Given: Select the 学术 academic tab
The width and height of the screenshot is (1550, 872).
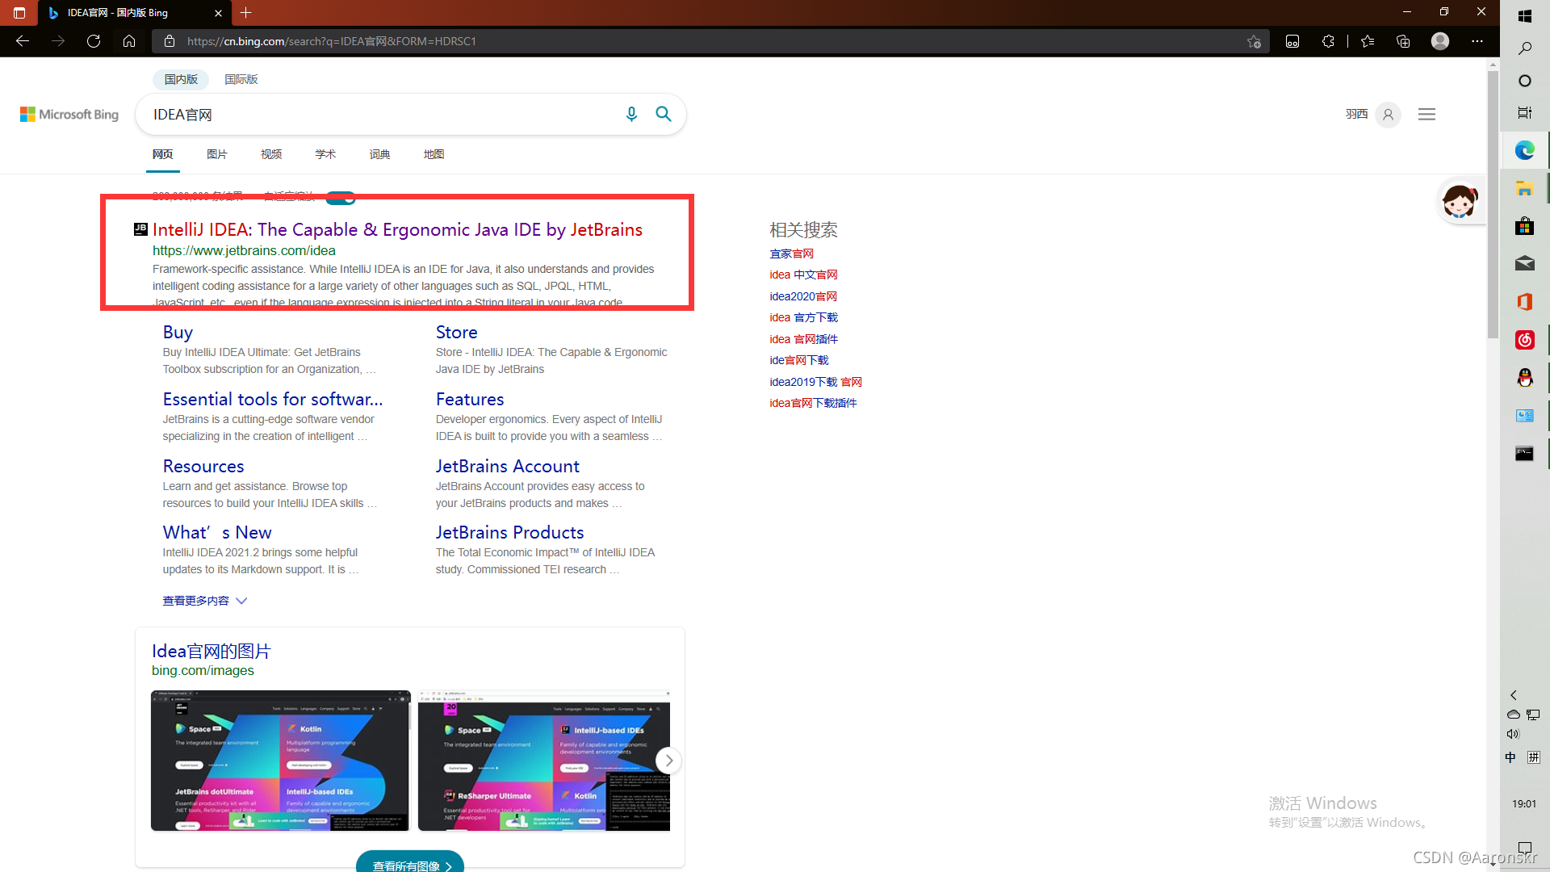Looking at the screenshot, I should pos(325,154).
